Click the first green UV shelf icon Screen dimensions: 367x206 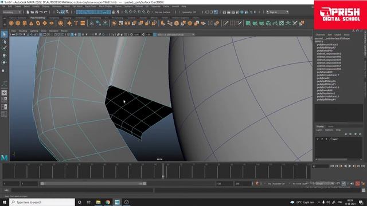click(x=248, y=23)
